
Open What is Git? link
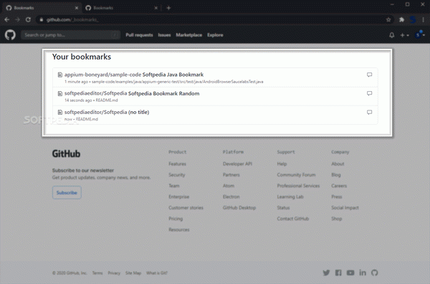point(156,273)
